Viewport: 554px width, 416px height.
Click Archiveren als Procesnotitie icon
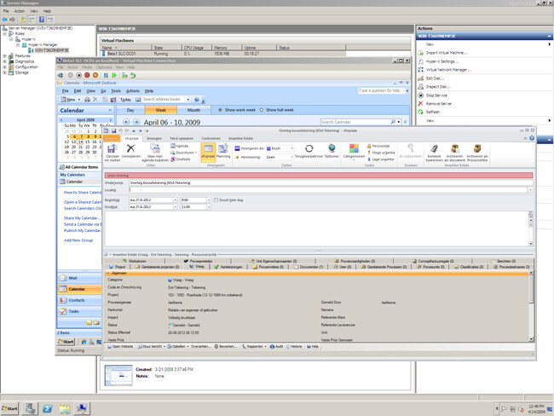(477, 148)
